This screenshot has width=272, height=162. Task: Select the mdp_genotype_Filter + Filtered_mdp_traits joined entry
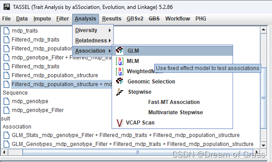[61, 58]
